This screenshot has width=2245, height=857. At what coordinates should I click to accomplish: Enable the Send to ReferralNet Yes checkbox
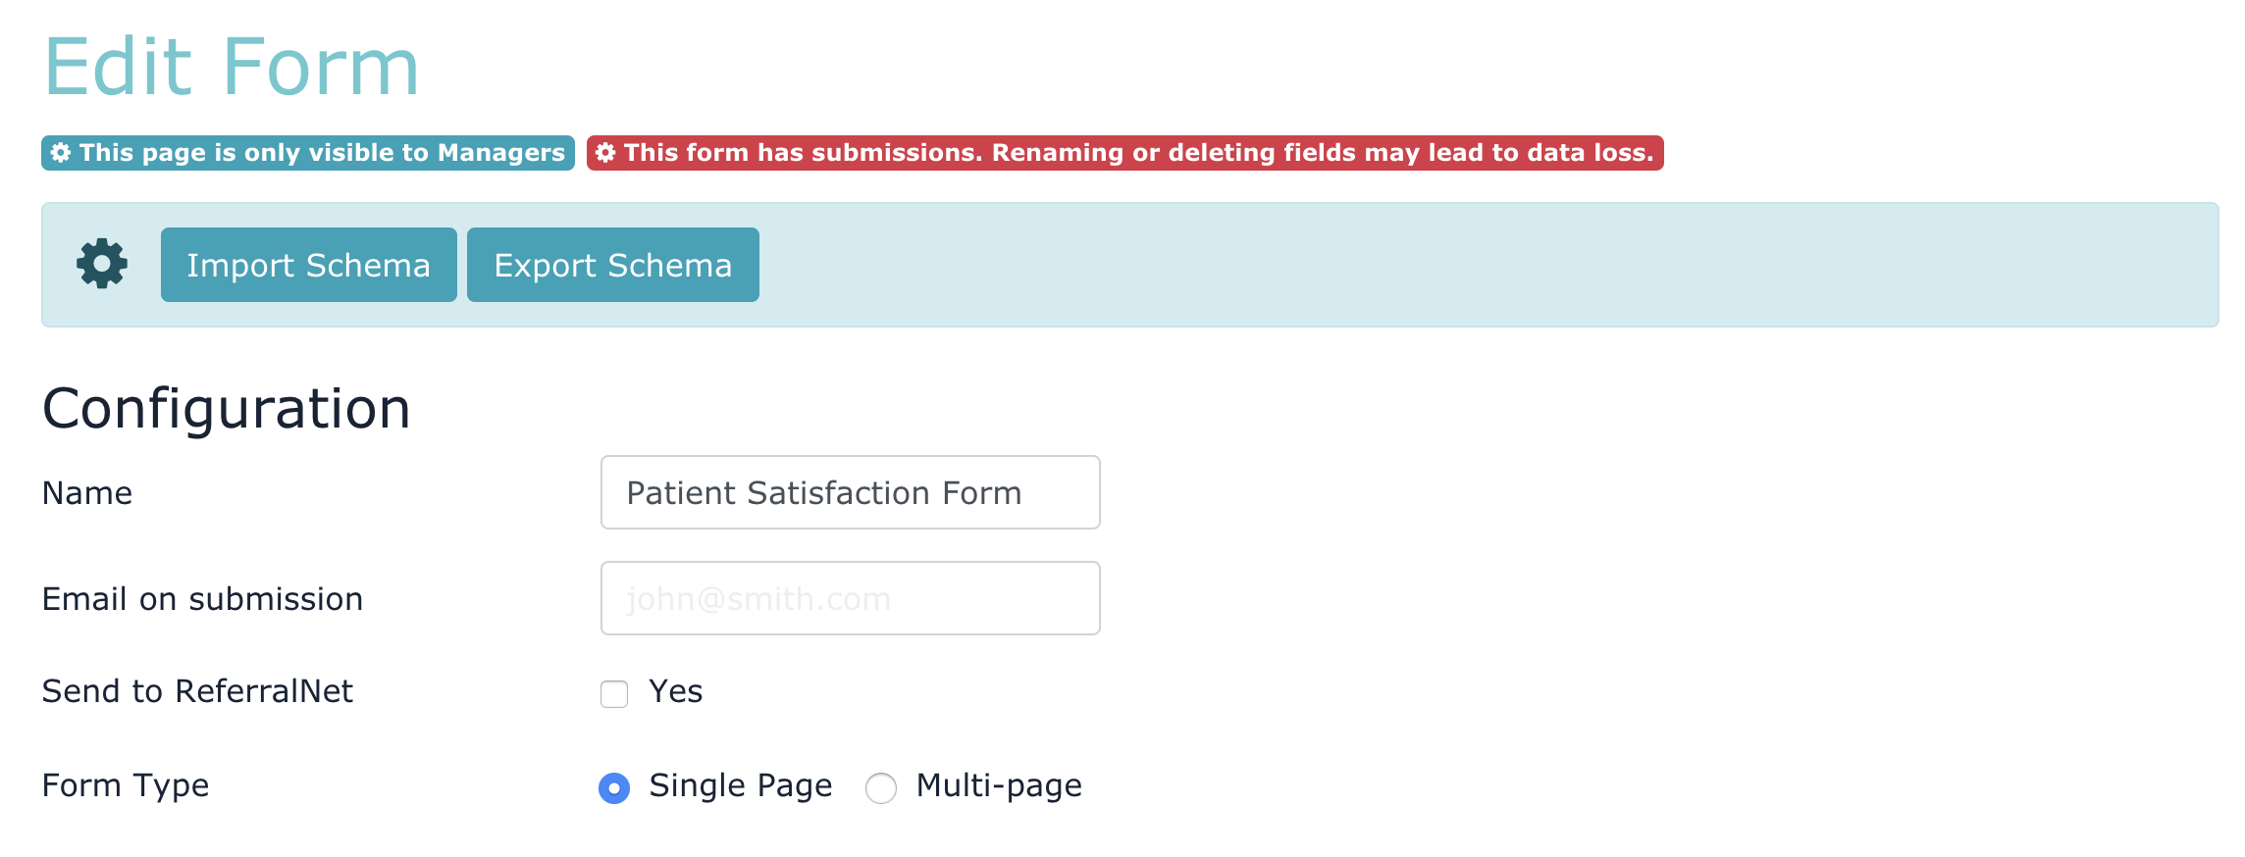[x=614, y=693]
